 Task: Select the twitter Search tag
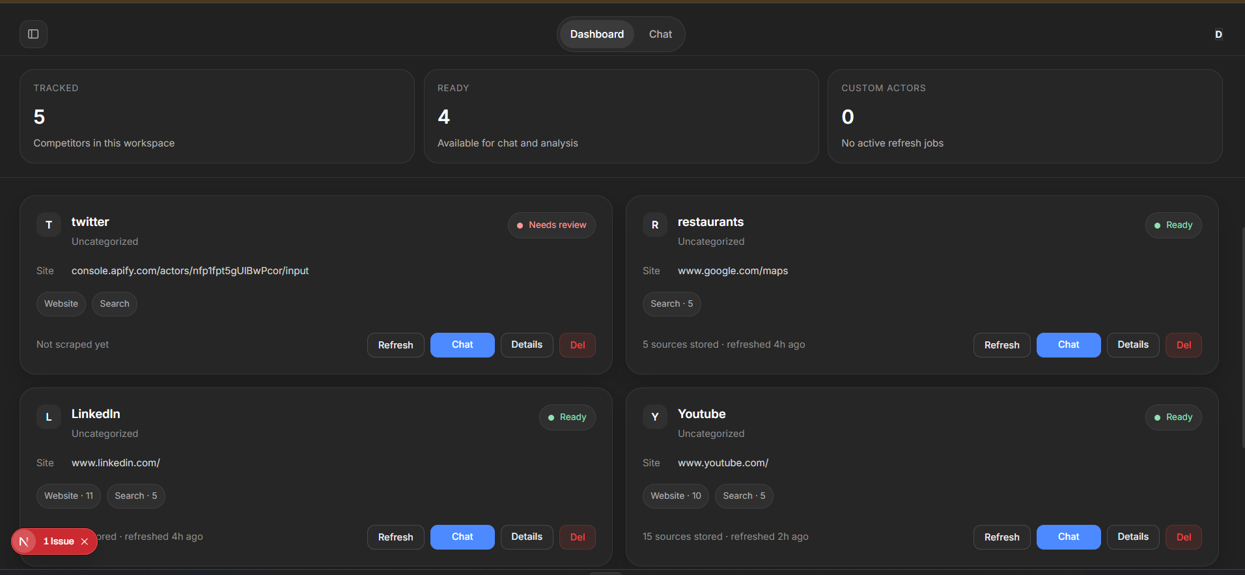[x=115, y=304]
